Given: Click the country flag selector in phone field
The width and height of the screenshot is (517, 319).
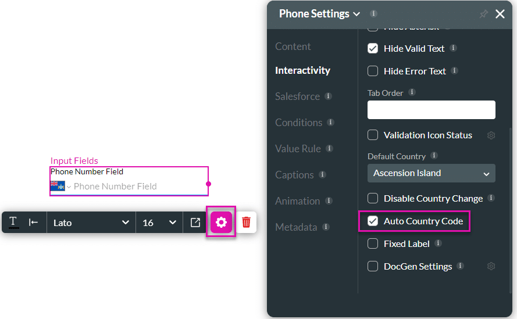Looking at the screenshot, I should [60, 187].
